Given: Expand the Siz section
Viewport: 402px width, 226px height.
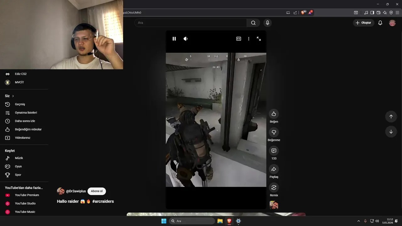Looking at the screenshot, I should [x=9, y=96].
